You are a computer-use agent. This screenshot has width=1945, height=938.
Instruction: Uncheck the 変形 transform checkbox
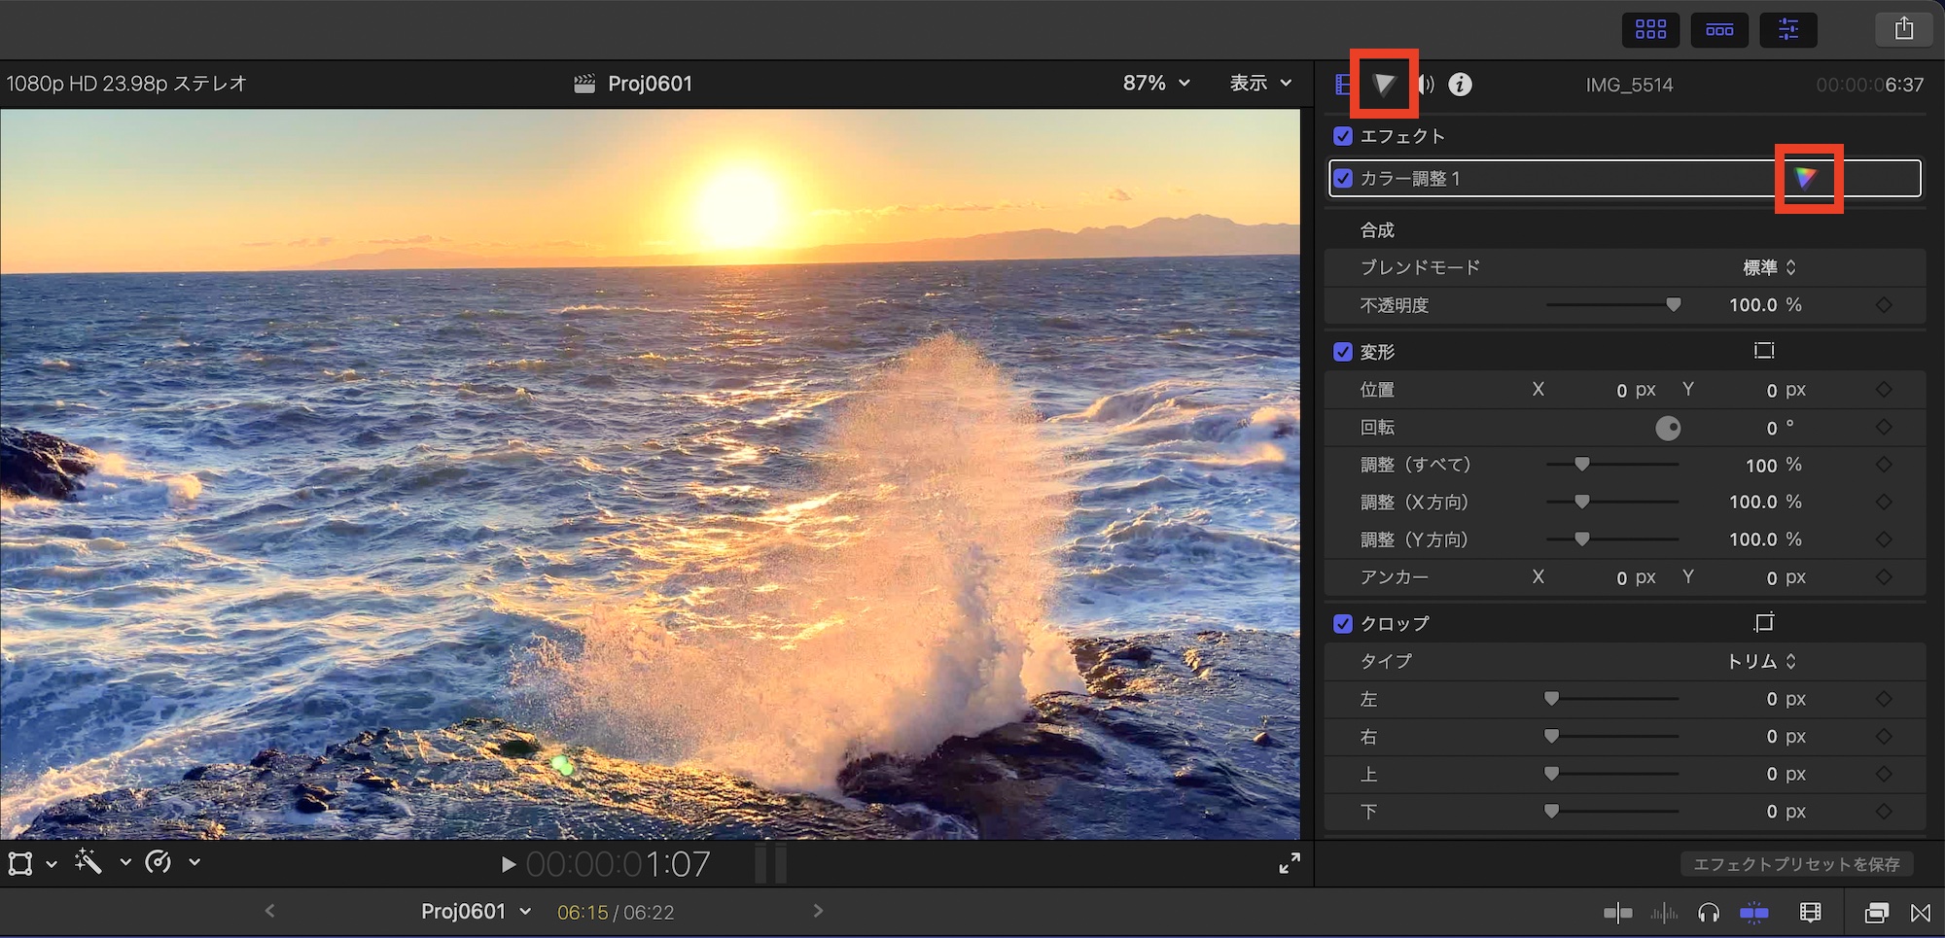1343,352
